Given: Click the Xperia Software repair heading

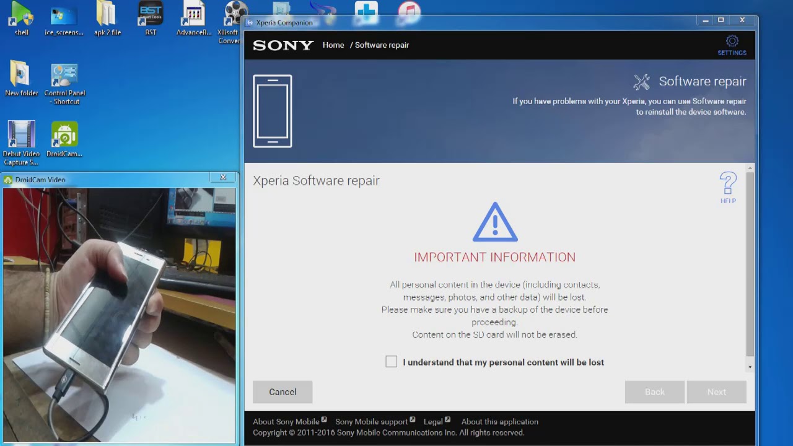Looking at the screenshot, I should [316, 181].
